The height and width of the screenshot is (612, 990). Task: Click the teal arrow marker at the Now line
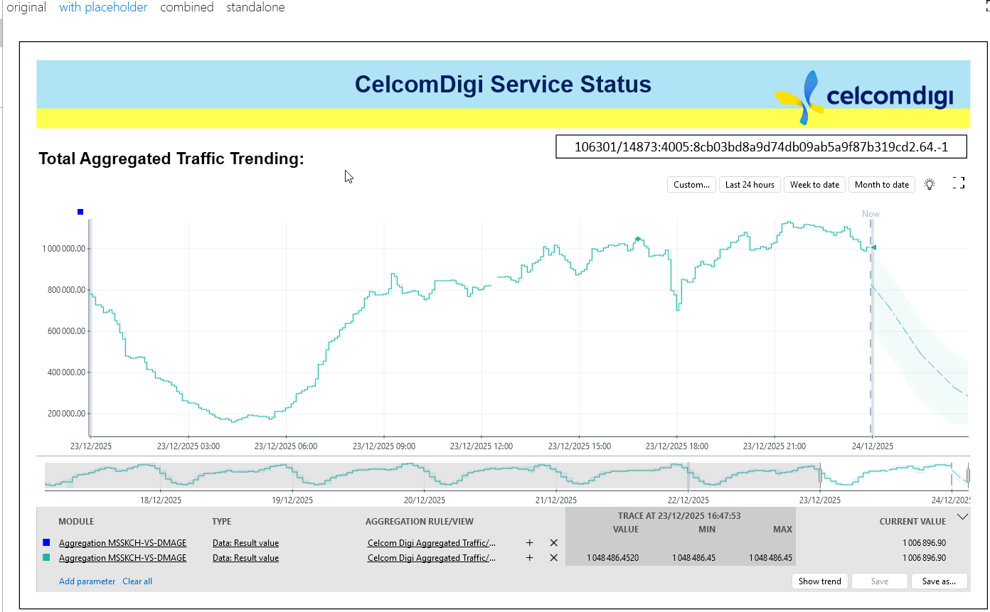tap(873, 247)
